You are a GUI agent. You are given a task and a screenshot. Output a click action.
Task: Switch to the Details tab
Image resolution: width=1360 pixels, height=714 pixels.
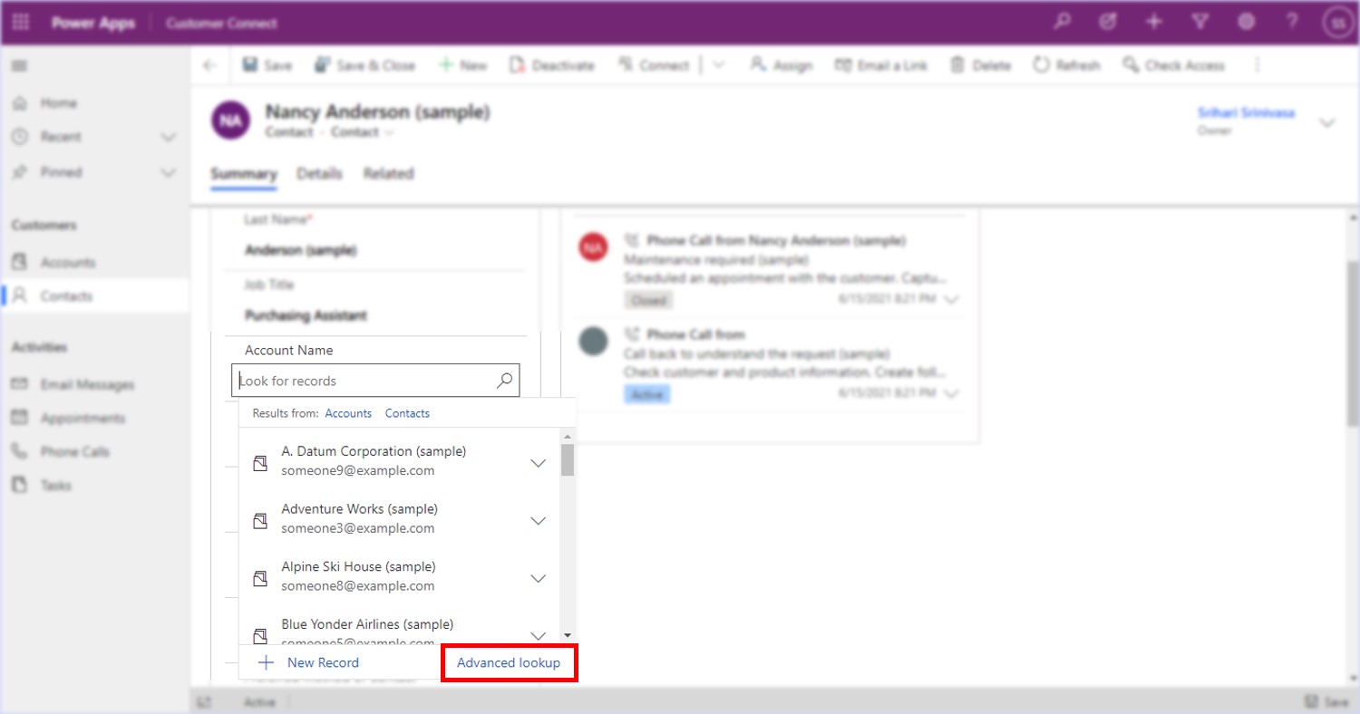click(x=319, y=174)
